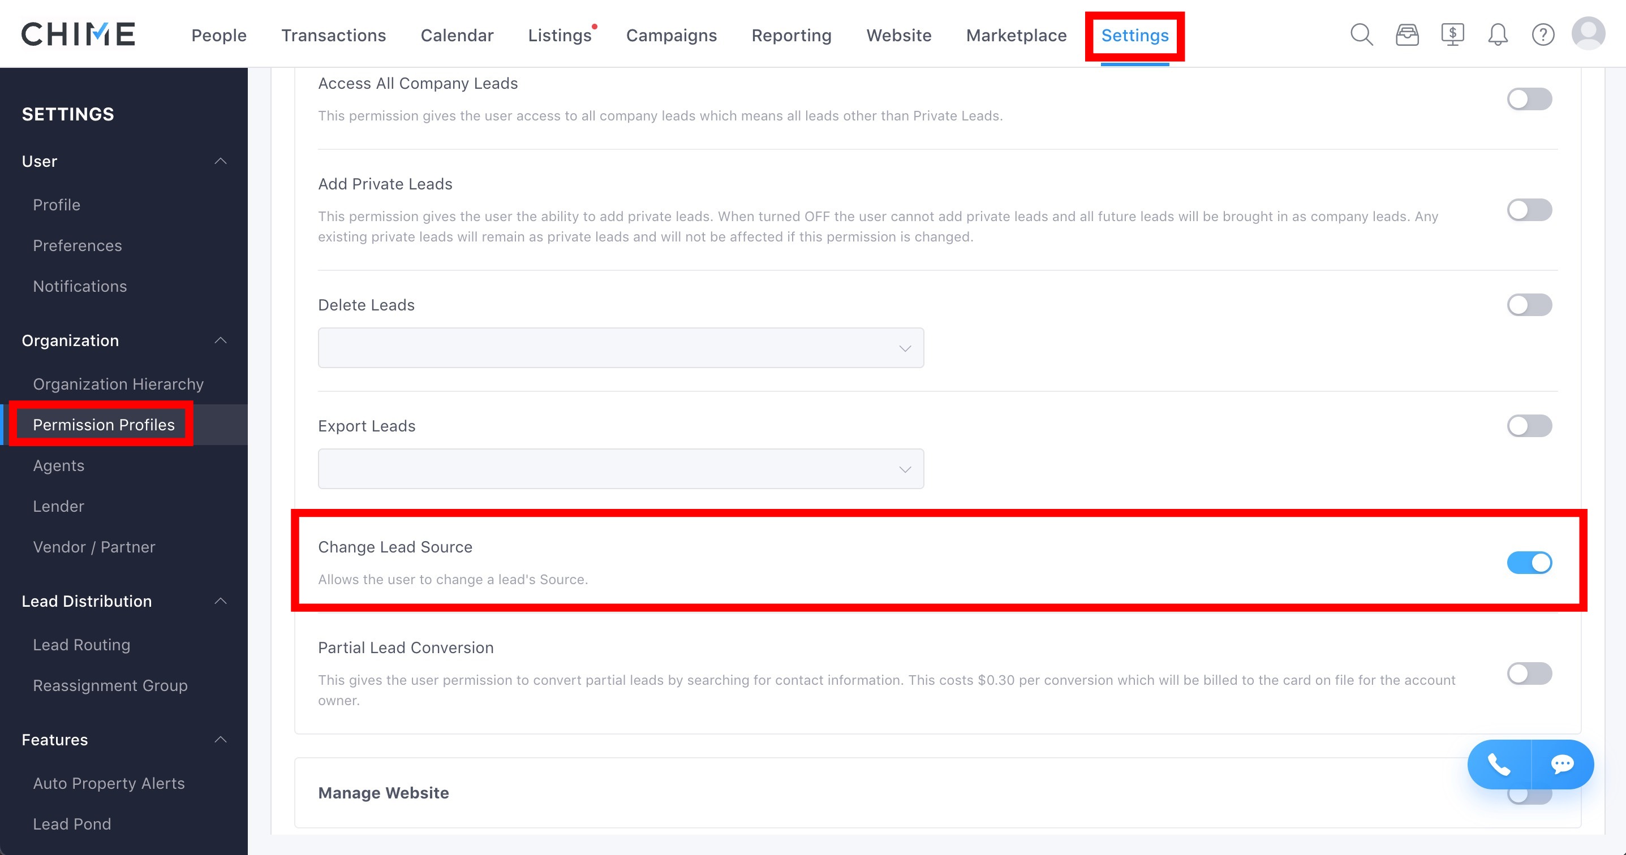
Task: Select Permission Profiles in sidebar
Action: point(104,425)
